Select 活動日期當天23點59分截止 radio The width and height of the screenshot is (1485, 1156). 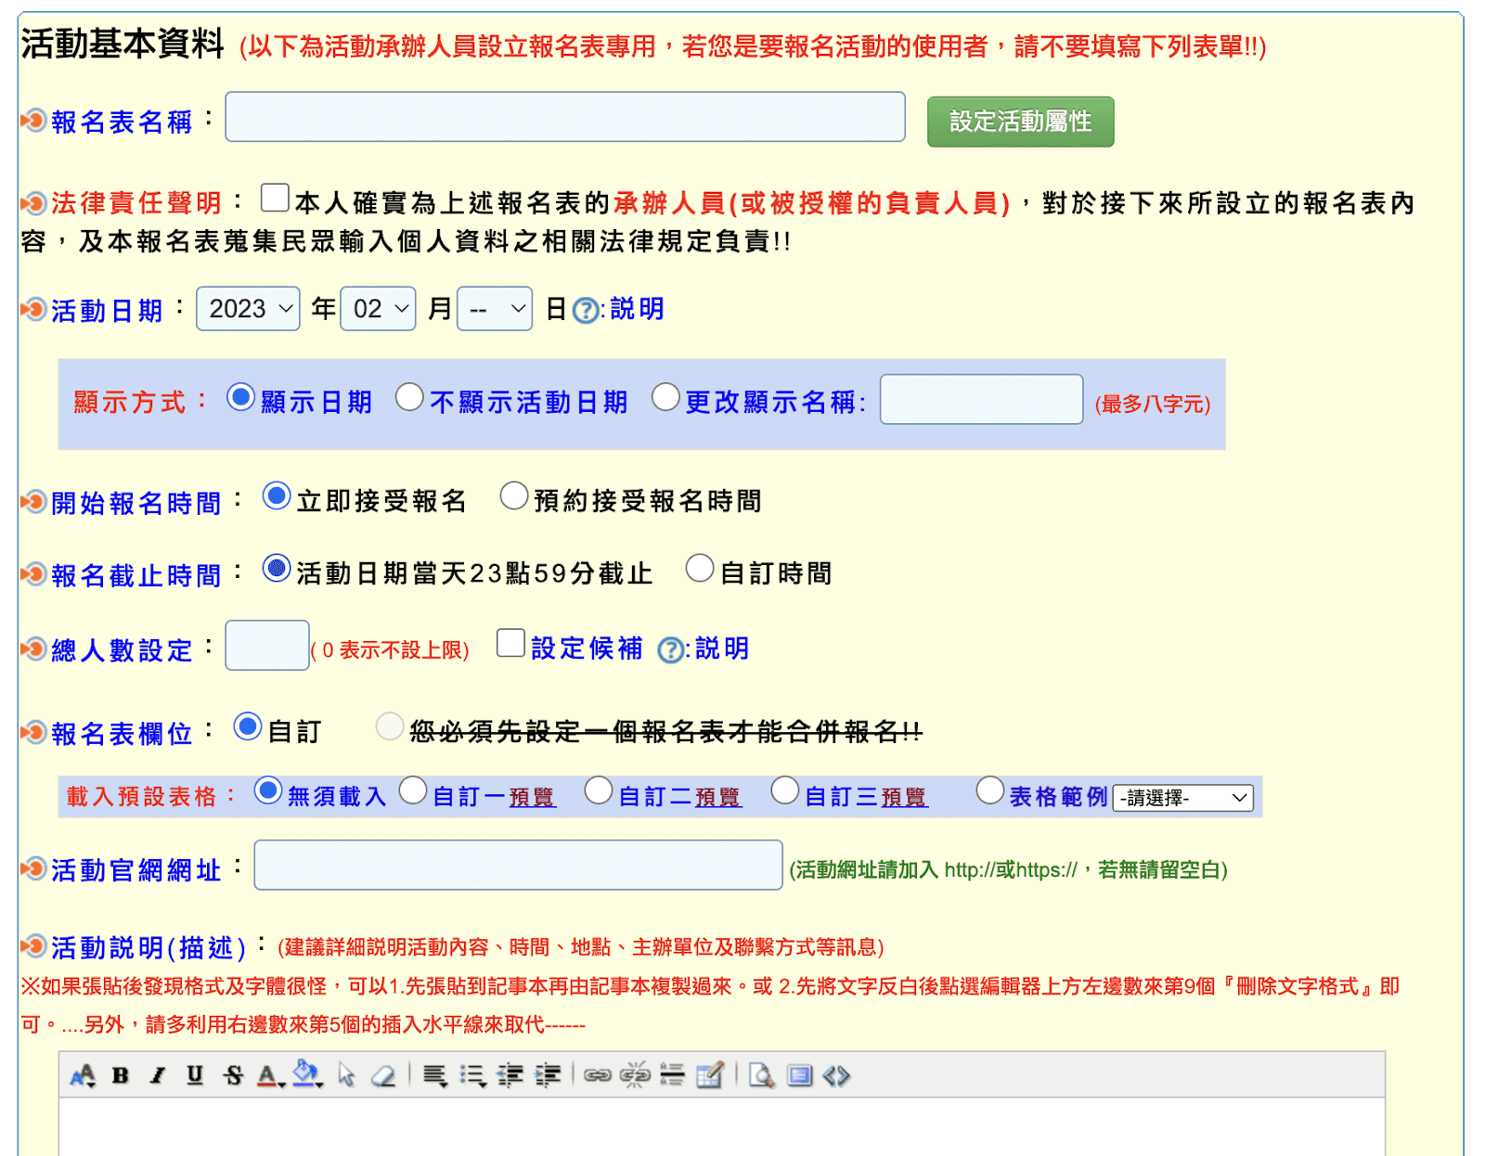coord(277,568)
